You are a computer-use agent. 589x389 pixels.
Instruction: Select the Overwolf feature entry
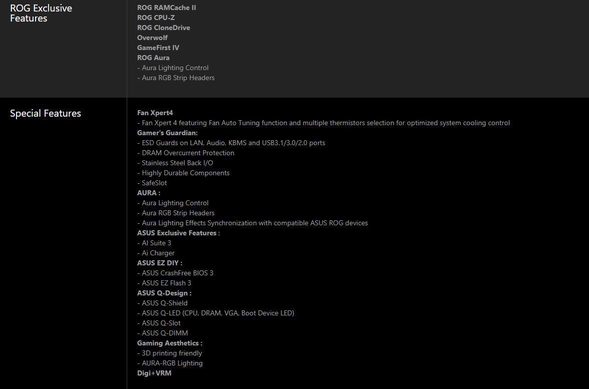tap(152, 38)
